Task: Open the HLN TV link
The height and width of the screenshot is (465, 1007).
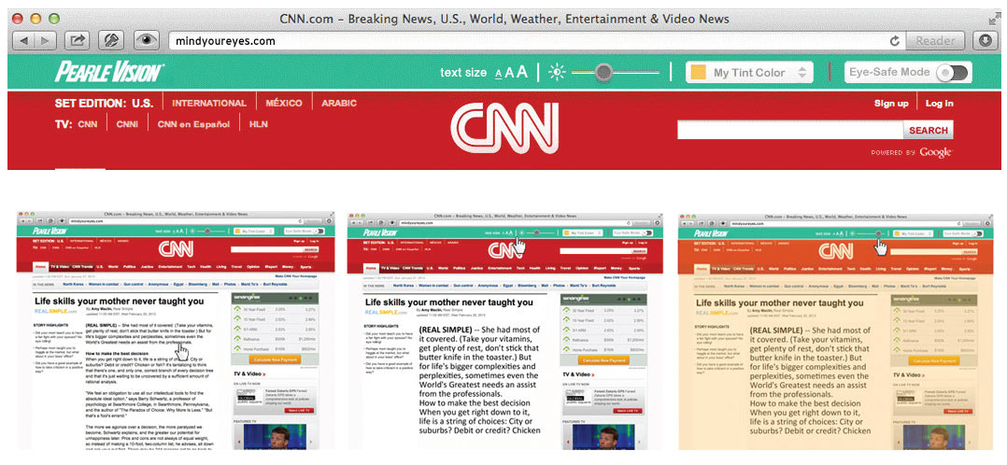Action: point(258,124)
